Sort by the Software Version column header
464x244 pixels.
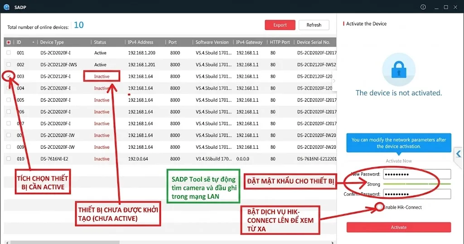pyautogui.click(x=212, y=42)
